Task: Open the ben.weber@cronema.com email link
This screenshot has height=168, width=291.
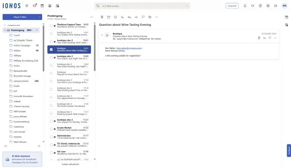Action: (x=129, y=48)
